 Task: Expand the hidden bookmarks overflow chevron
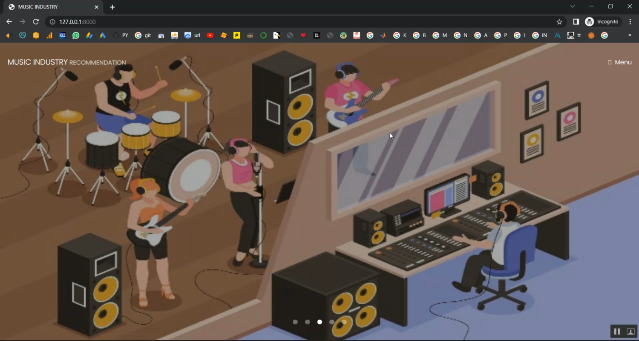[x=630, y=35]
